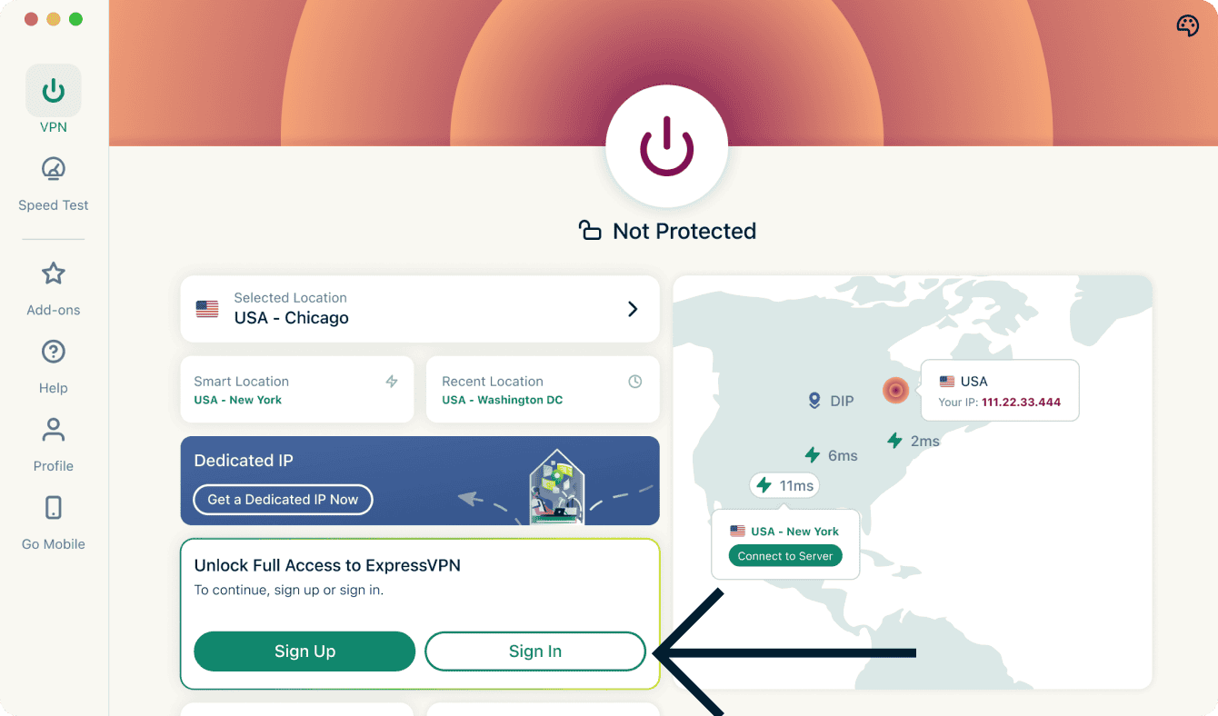1218x716 pixels.
Task: Open Add-ons star icon in sidebar
Action: 53,274
